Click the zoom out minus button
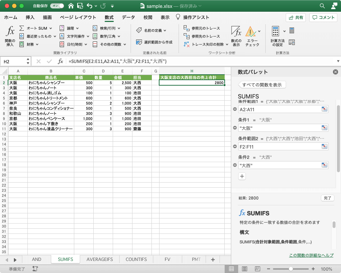The height and width of the screenshot is (273, 341). click(x=269, y=269)
